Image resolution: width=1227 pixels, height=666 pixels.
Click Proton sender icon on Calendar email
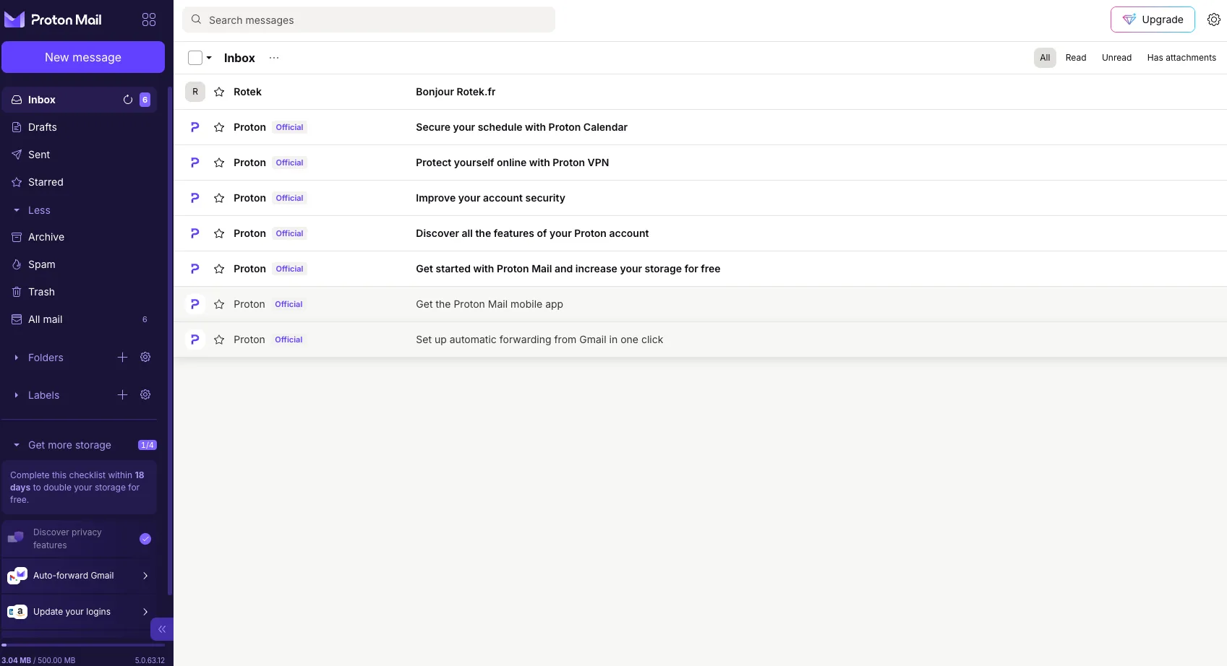point(194,127)
